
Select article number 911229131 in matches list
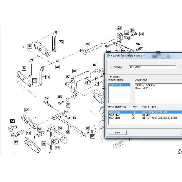[x=115, y=86]
